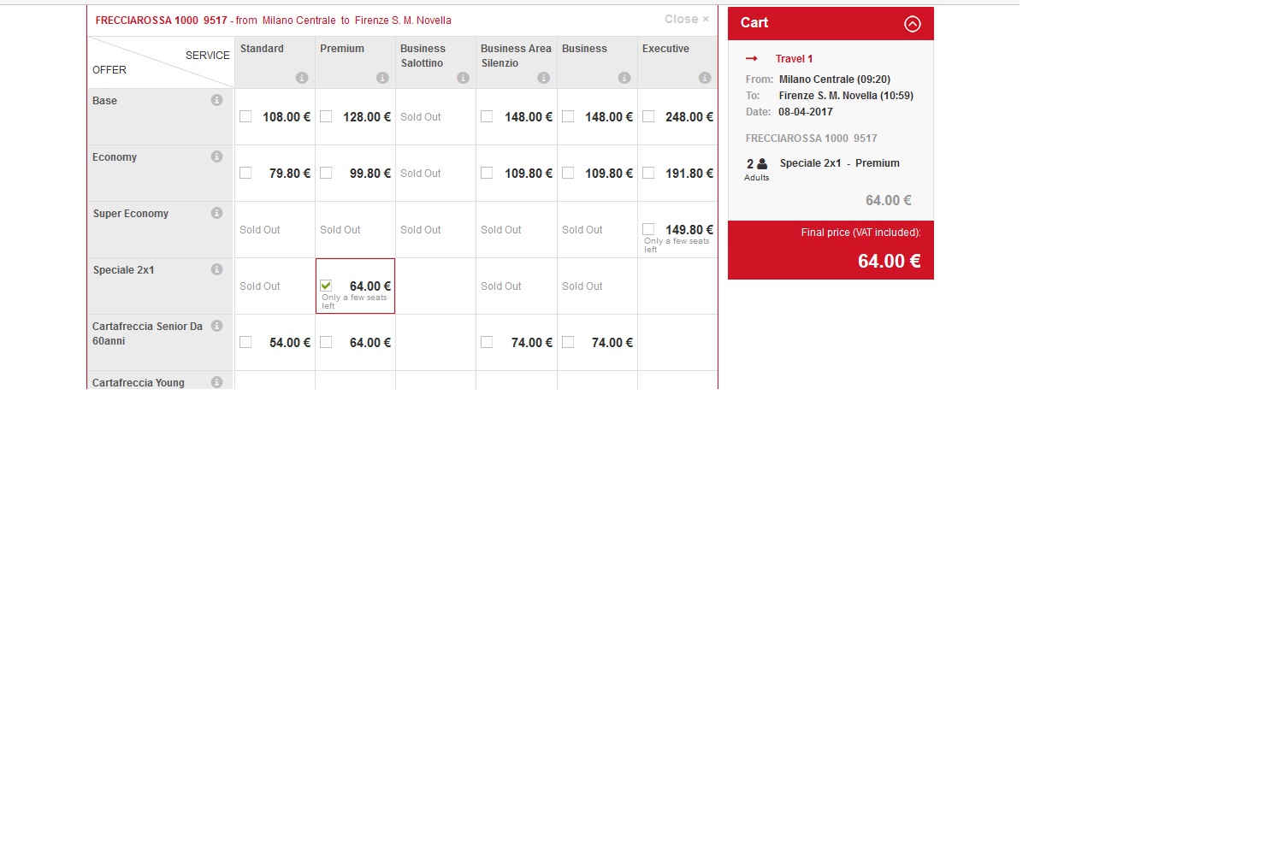The height and width of the screenshot is (855, 1283).
Task: Click Milano Centrale (09:20) departure text
Action: (835, 80)
